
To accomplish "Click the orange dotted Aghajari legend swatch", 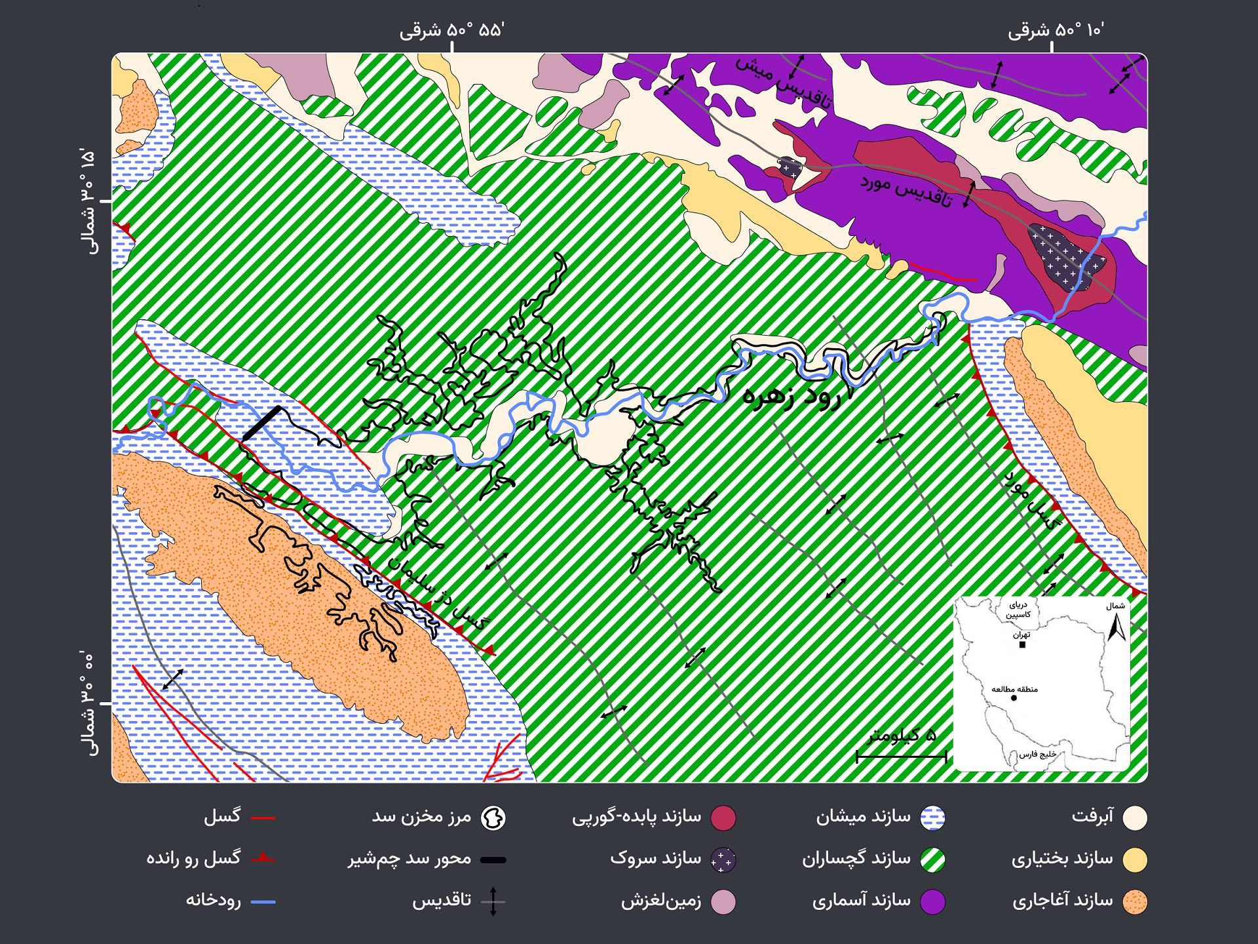I will click(1134, 901).
